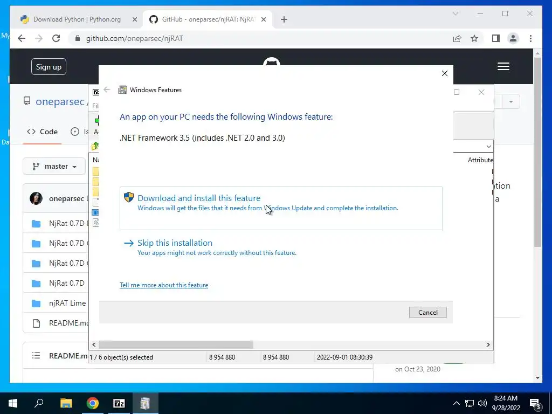Click Chrome's forward arrow
The width and height of the screenshot is (552, 414).
39,38
